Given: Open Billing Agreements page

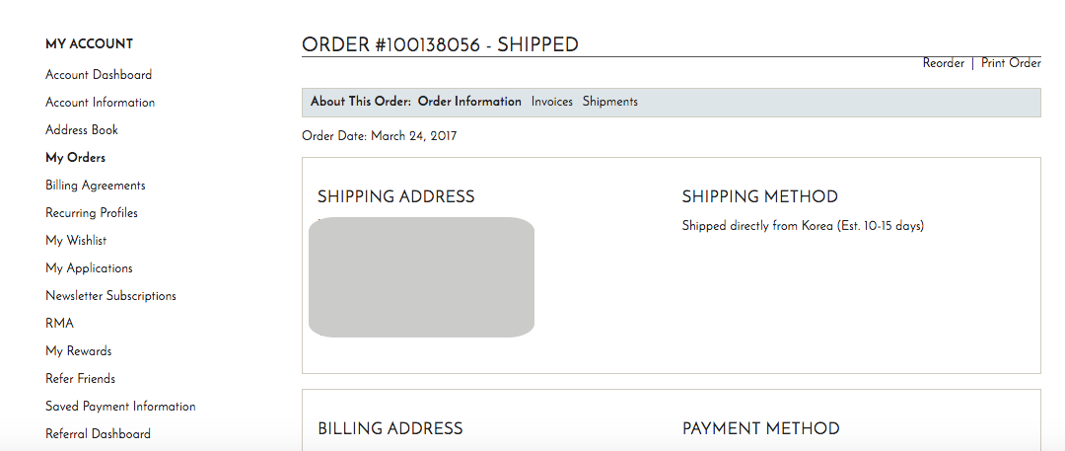Looking at the screenshot, I should tap(96, 186).
